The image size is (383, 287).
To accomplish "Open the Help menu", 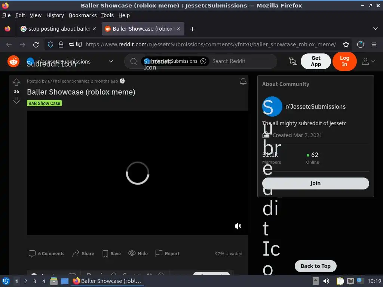I will pyautogui.click(x=124, y=15).
